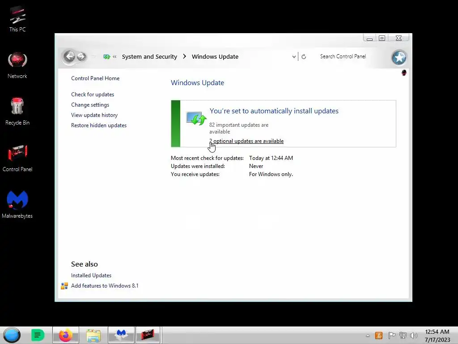This screenshot has height=344, width=458.
Task: Open the Control Panel desktop icon
Action: coord(17,158)
